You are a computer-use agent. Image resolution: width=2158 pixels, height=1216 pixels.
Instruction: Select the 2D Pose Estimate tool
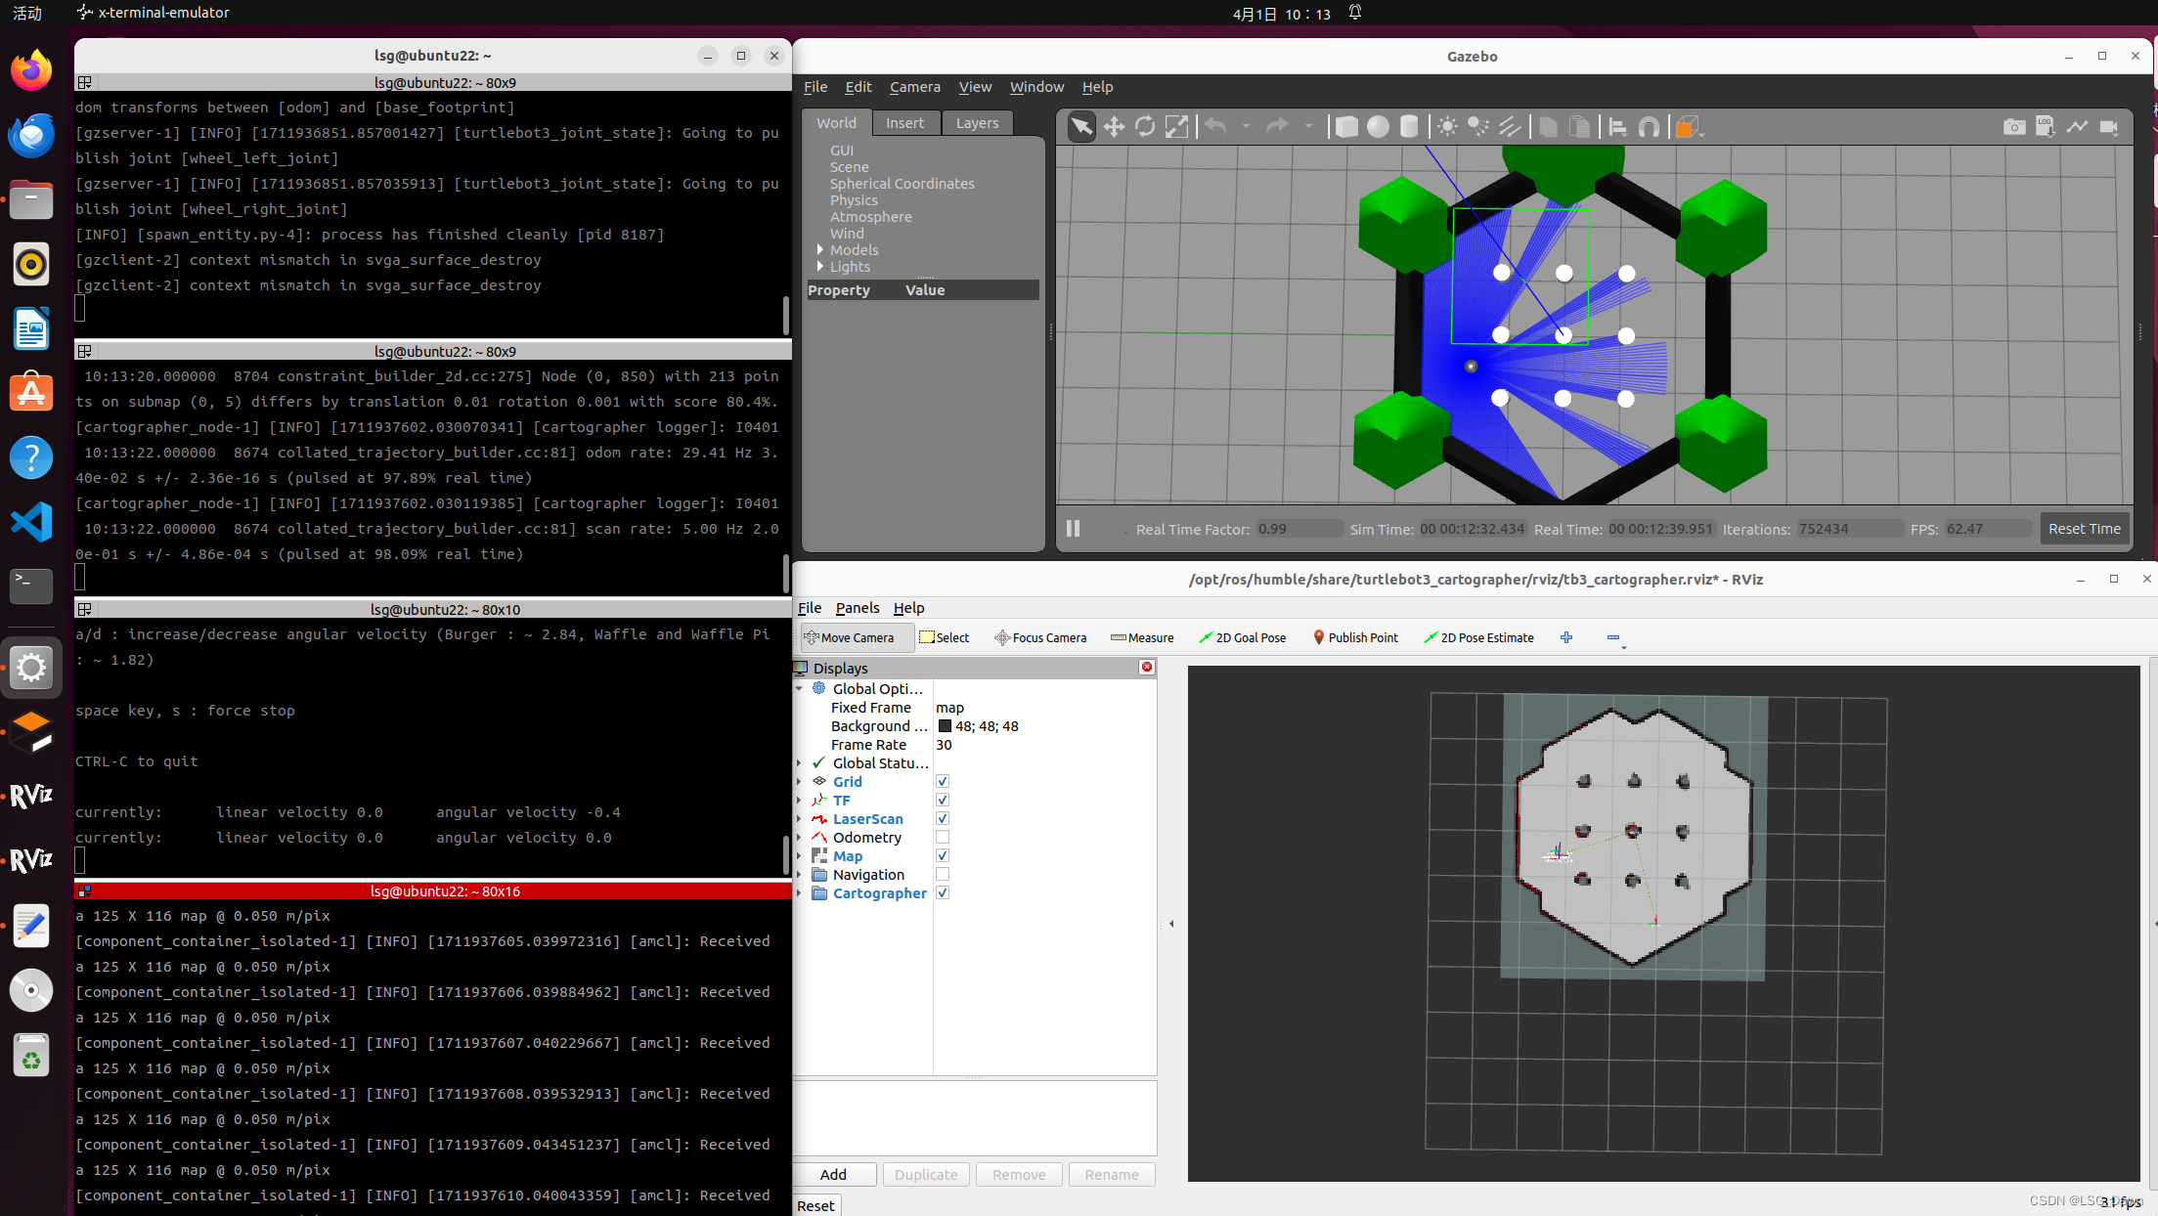pyautogui.click(x=1478, y=637)
